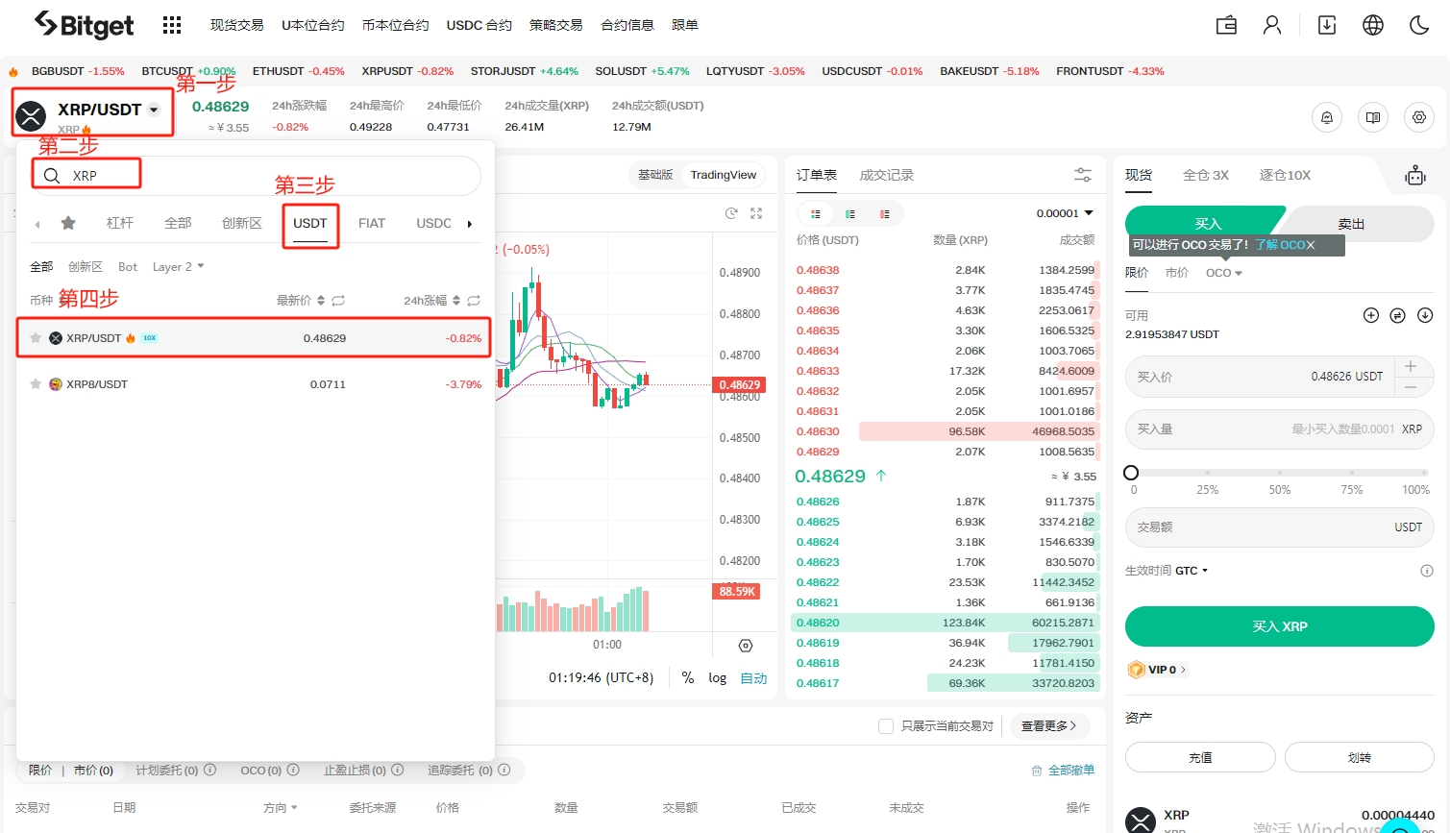Screen dimensions: 1450x833
Task: Open the GTC time-in-force dropdown
Action: (x=1192, y=571)
